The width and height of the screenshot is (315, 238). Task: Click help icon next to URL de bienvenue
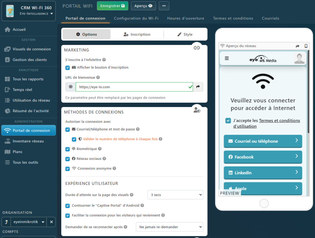click(x=98, y=78)
